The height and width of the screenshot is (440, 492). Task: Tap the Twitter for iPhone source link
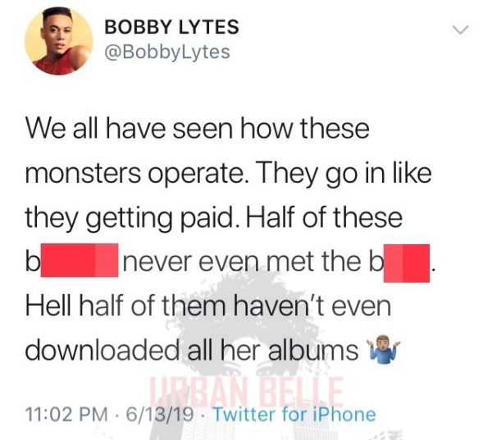click(x=294, y=414)
